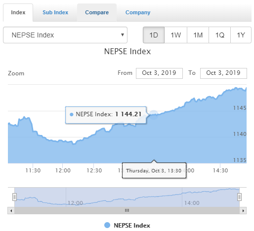Click the 12:00 marker in navigator
Image resolution: width=254 pixels, height=231 pixels.
coord(75,203)
